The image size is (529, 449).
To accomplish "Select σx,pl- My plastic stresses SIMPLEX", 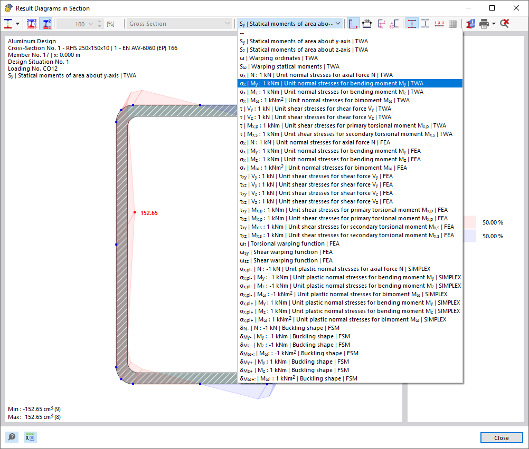I will (350, 277).
